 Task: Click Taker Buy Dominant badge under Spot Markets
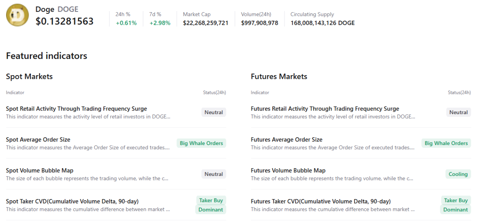pyautogui.click(x=211, y=205)
